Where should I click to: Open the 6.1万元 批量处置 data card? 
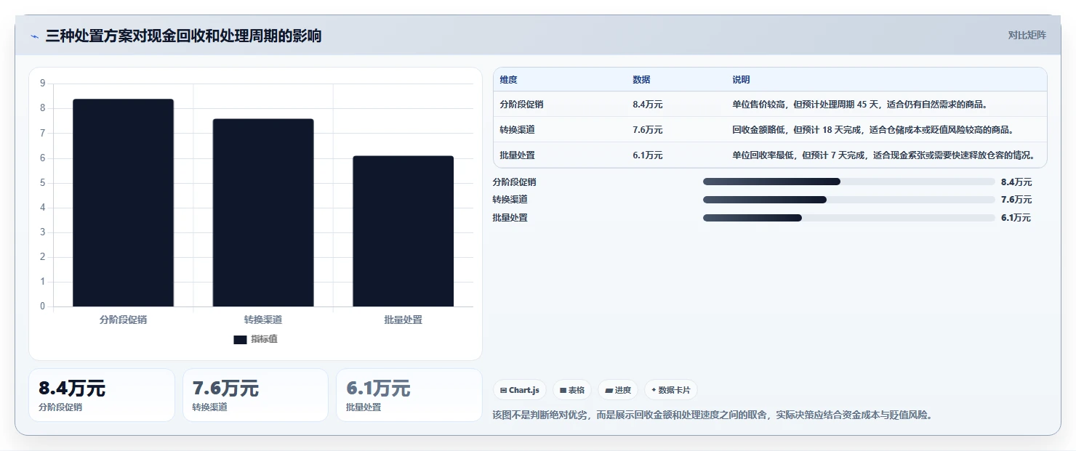tap(409, 395)
